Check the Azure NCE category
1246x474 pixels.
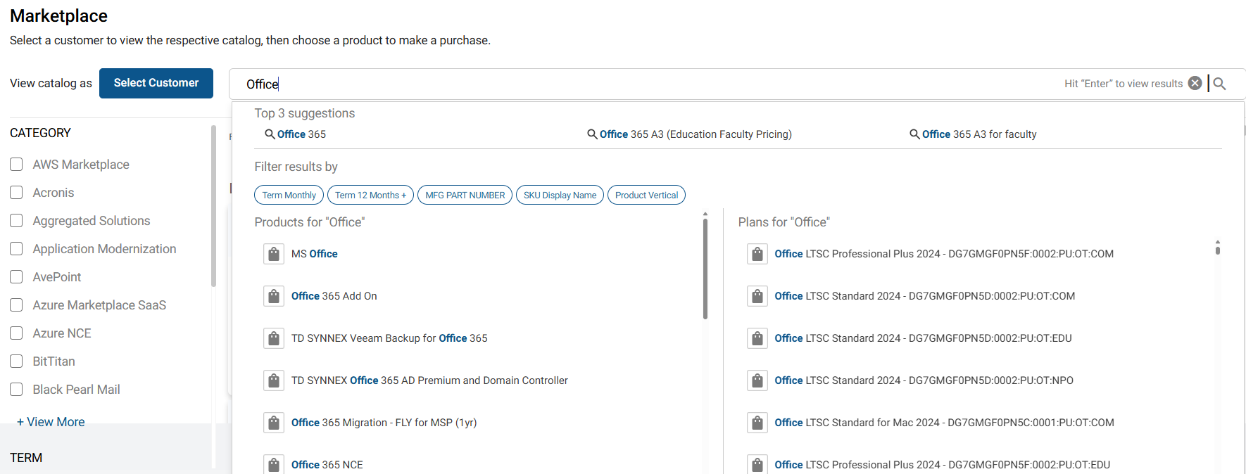pos(16,333)
